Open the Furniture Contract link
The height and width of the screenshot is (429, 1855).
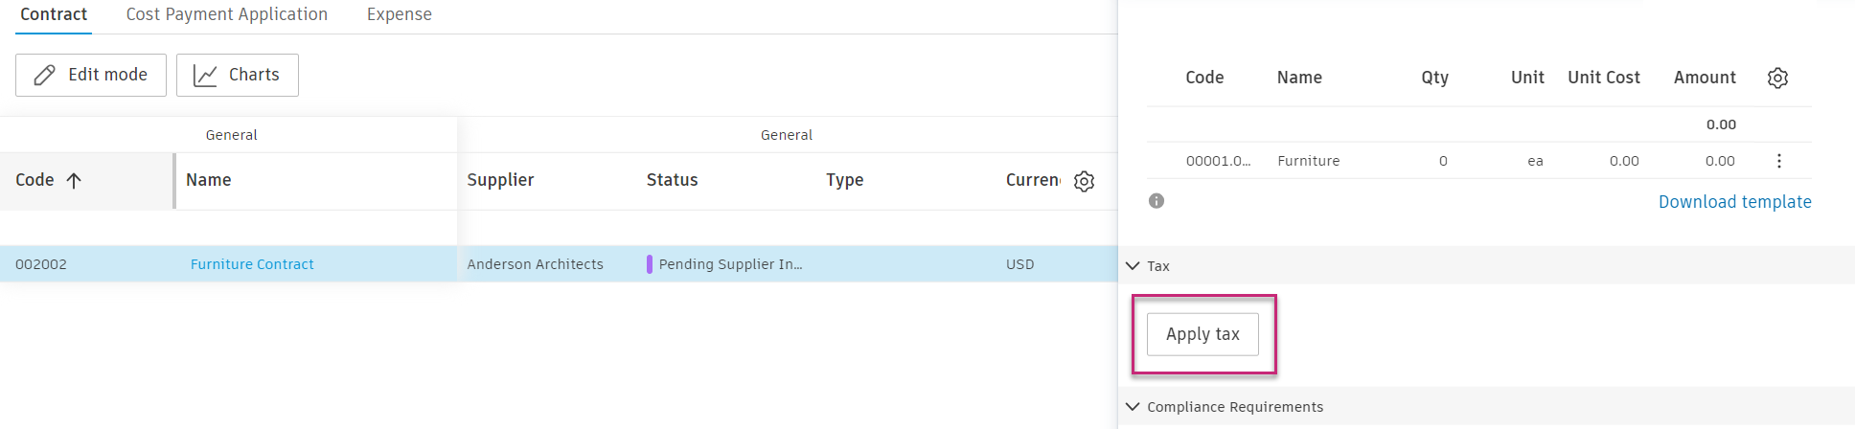[252, 264]
